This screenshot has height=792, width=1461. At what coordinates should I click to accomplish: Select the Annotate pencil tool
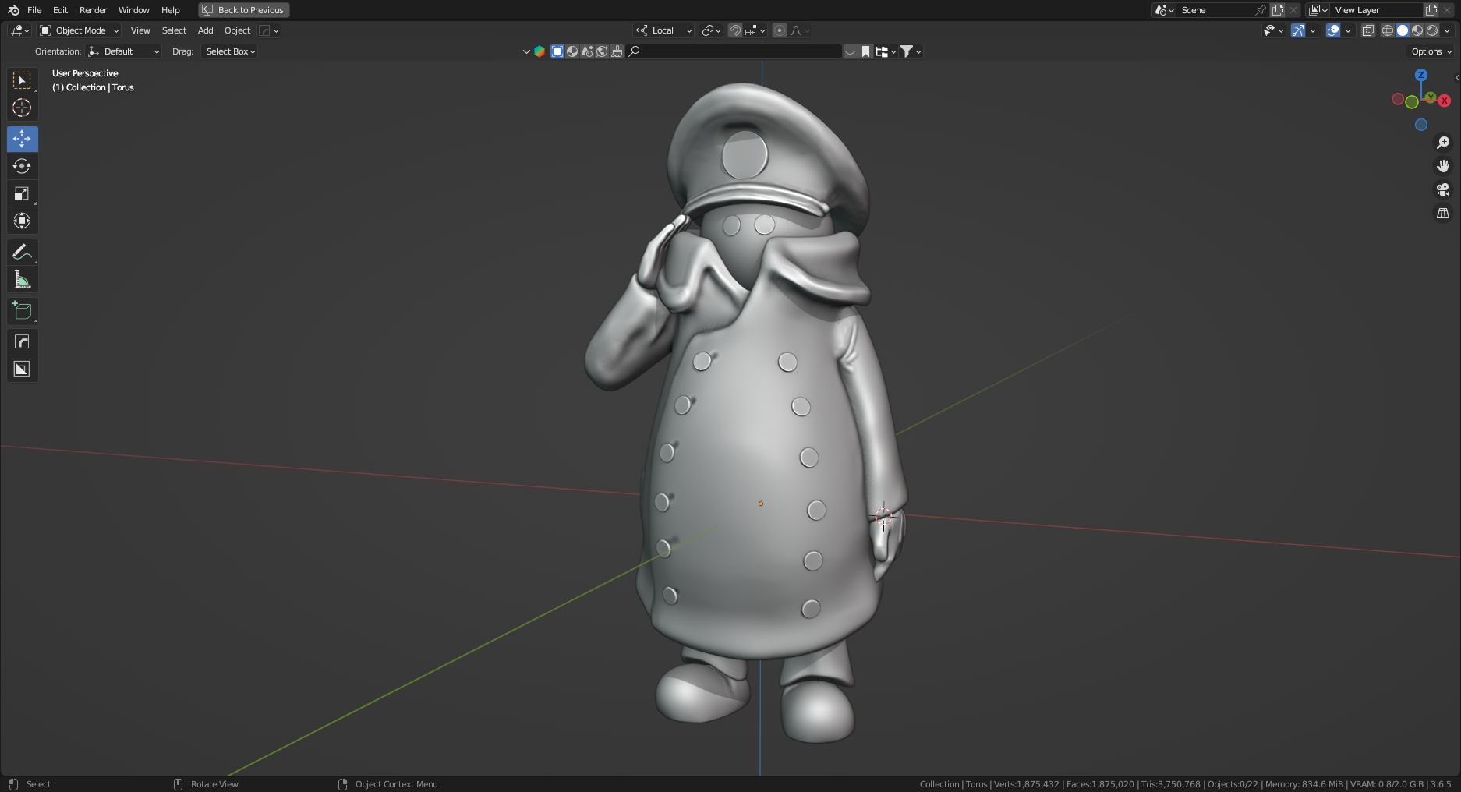coord(22,252)
